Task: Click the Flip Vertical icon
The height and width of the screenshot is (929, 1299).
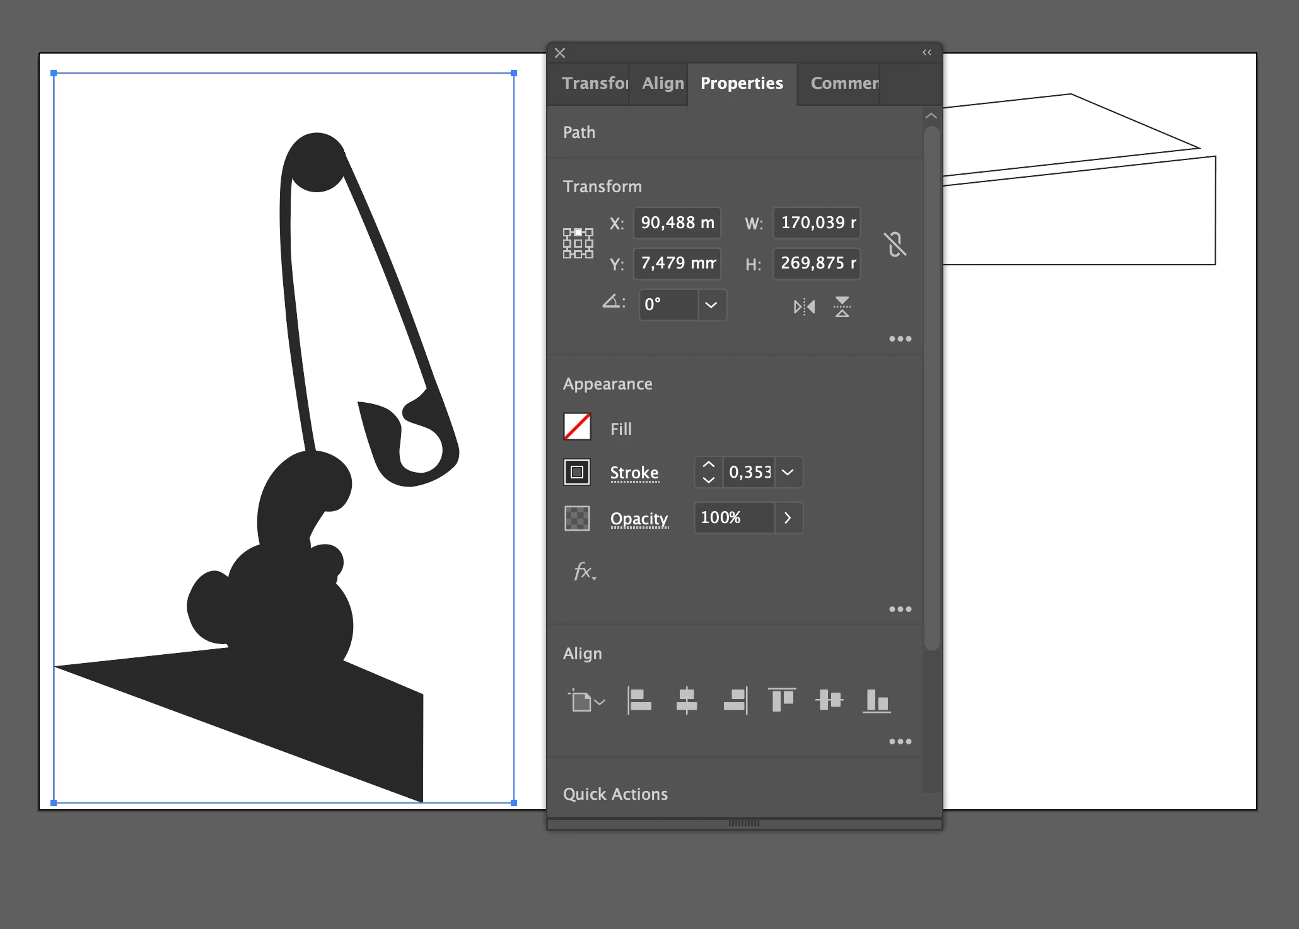Action: pos(842,307)
